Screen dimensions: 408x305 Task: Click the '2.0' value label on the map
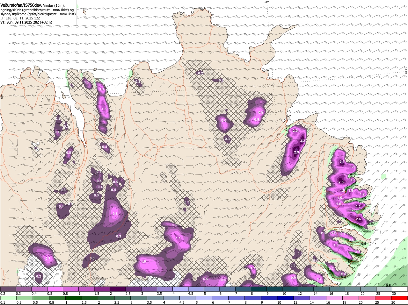(295, 131)
